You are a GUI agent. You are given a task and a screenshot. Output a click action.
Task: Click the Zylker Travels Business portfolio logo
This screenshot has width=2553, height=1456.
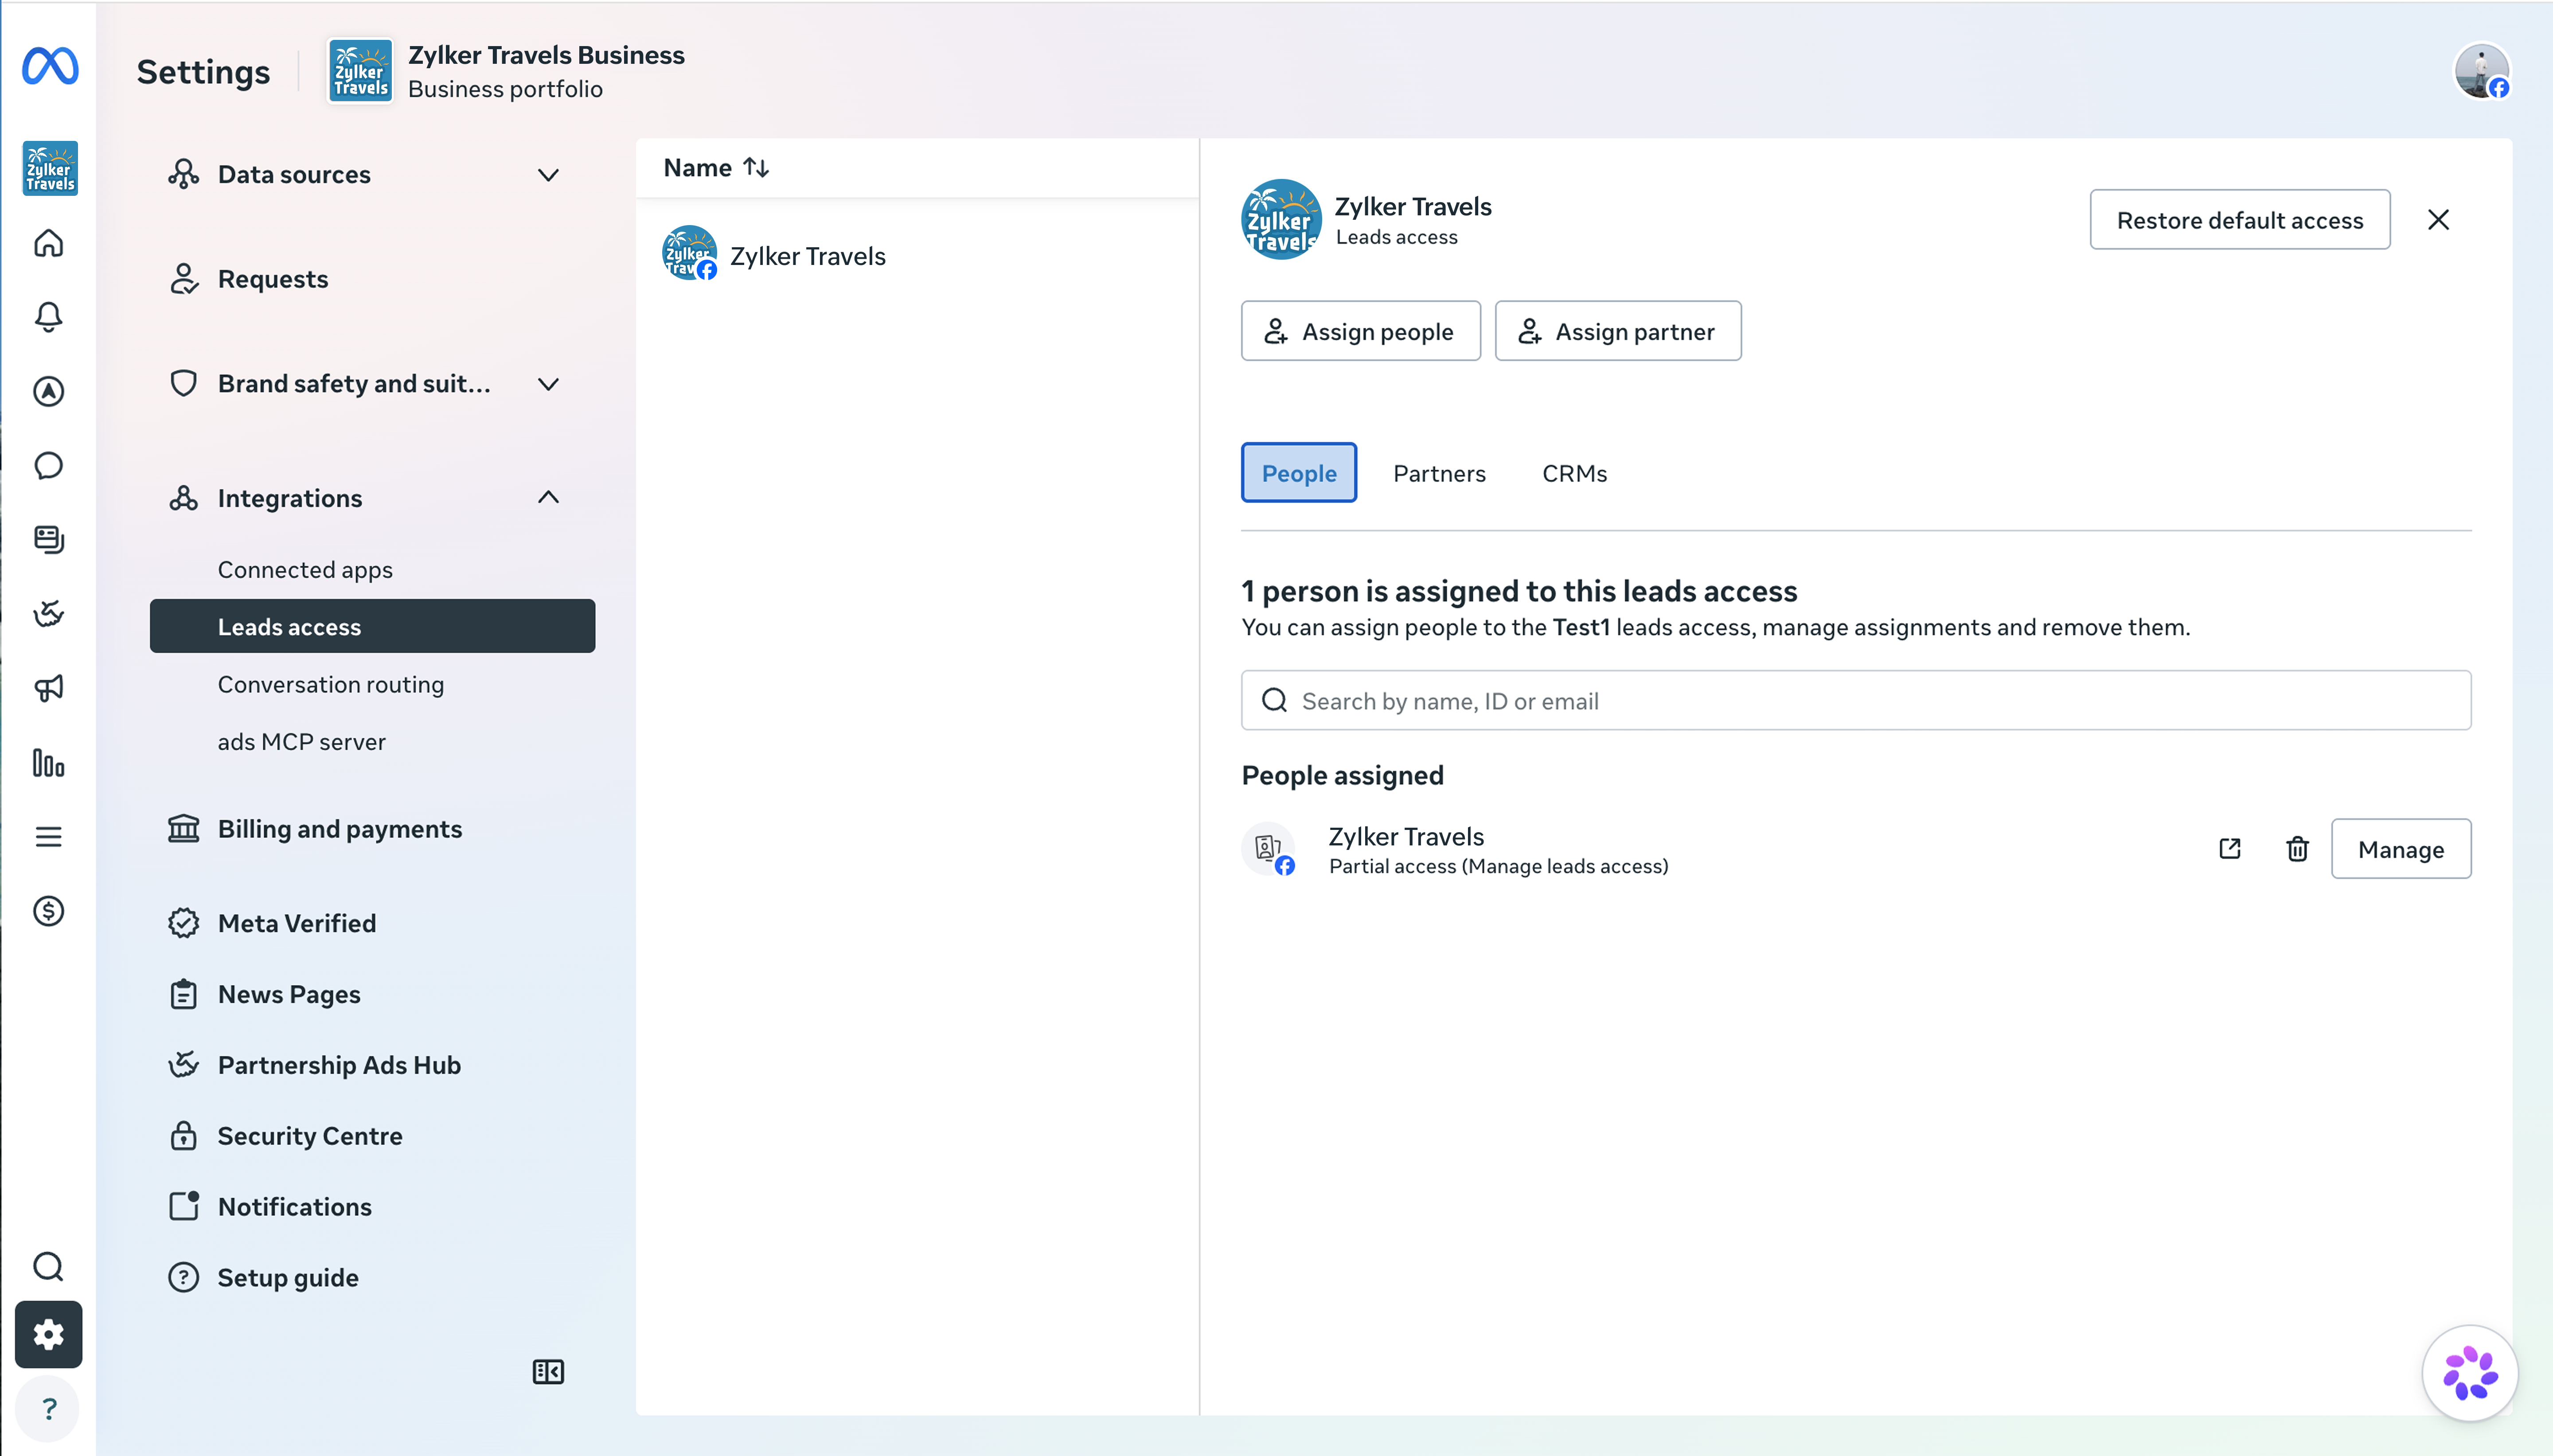point(361,71)
